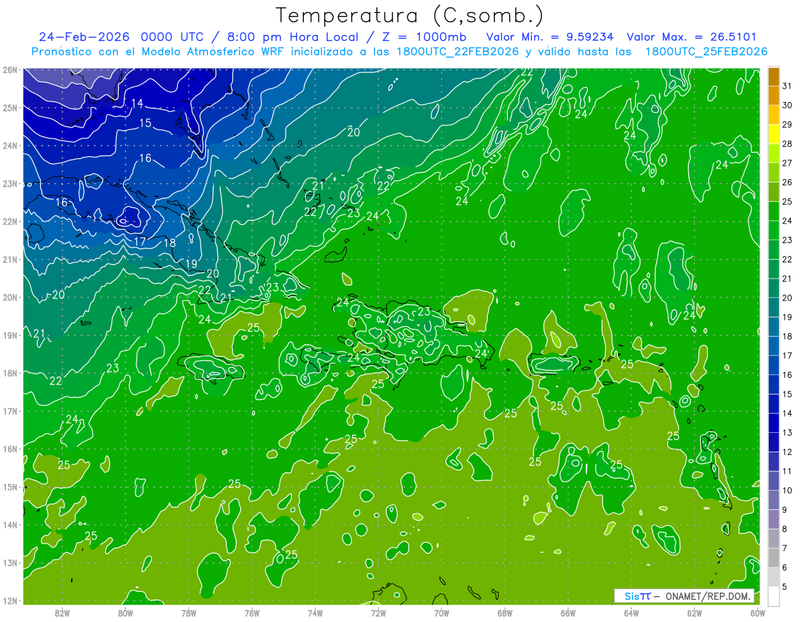Click the light gray legend swatch between 5 and 6

coord(773,578)
